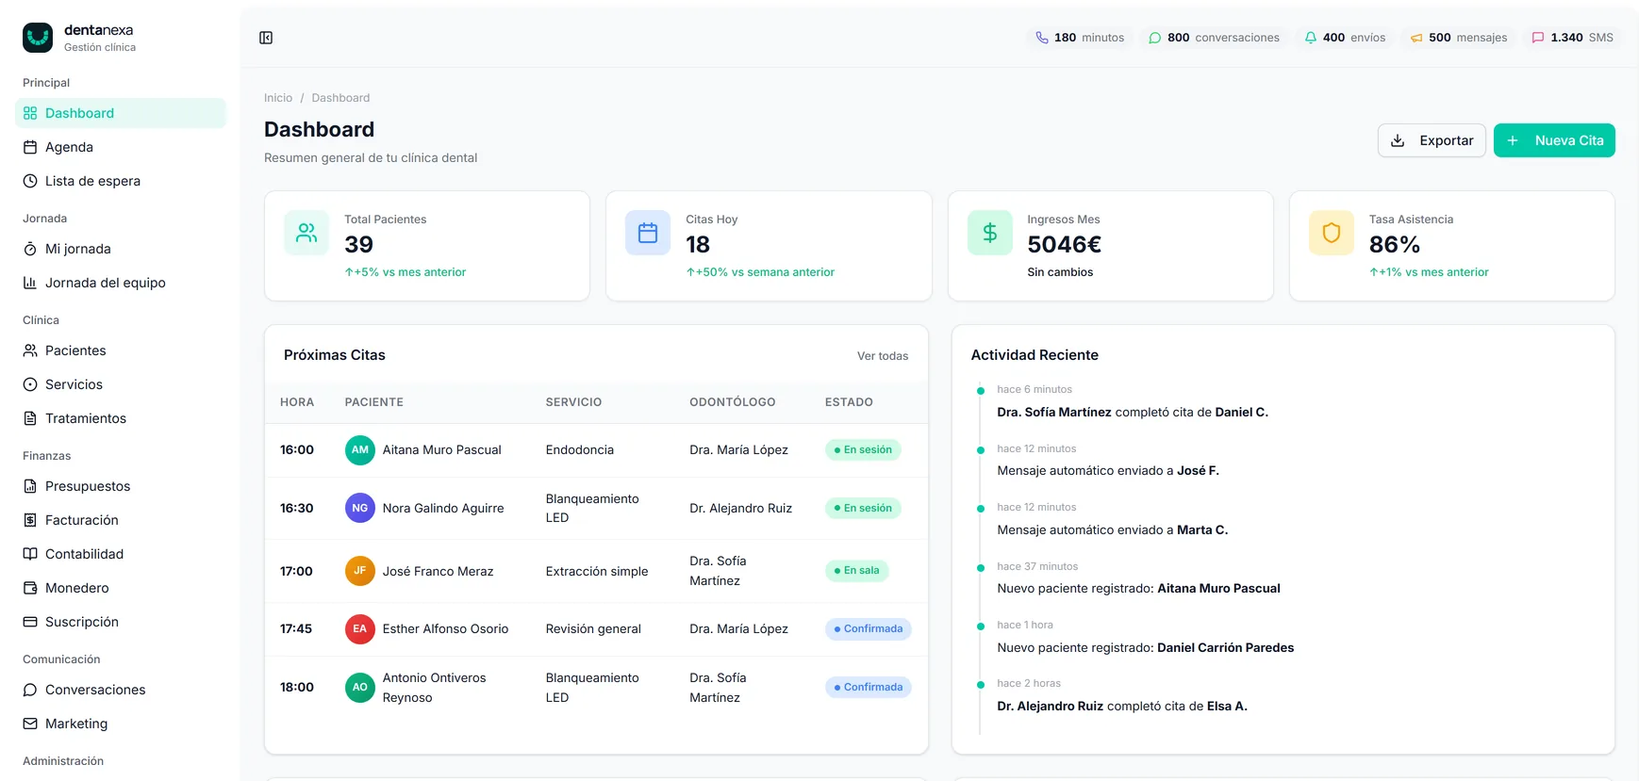Viewport: 1639px width, 781px height.
Task: Click the Dashboard breadcrumb
Action: point(340,98)
